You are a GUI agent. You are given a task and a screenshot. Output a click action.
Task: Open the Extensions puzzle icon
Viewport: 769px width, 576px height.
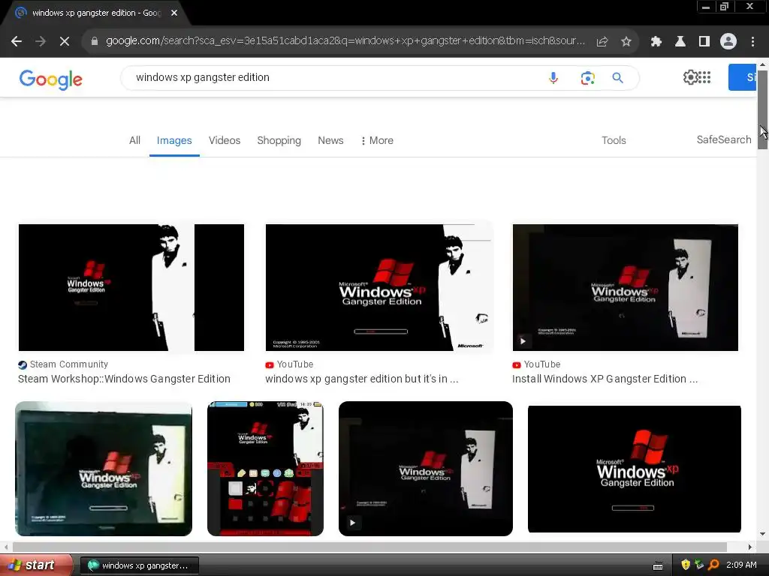656,42
